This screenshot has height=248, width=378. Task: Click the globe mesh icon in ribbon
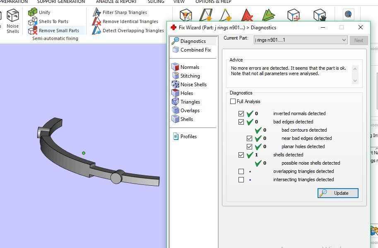pyautogui.click(x=348, y=14)
